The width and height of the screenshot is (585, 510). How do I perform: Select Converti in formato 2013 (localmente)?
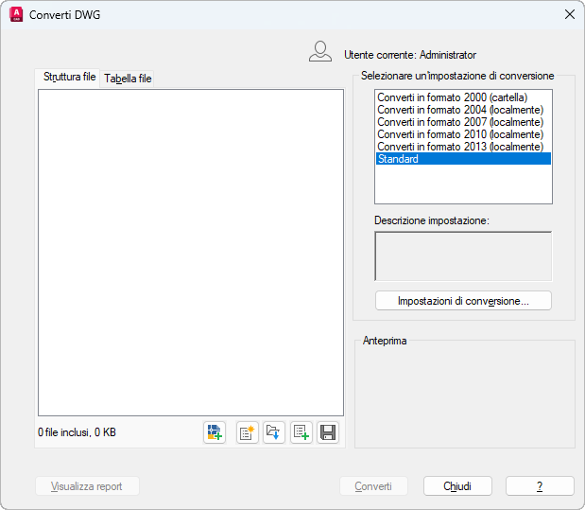click(x=463, y=147)
